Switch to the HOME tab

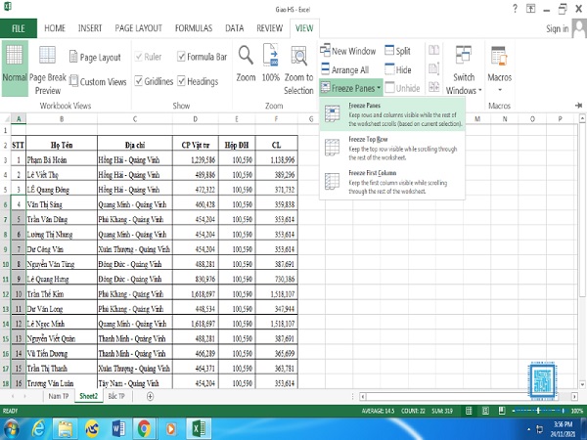pos(55,28)
